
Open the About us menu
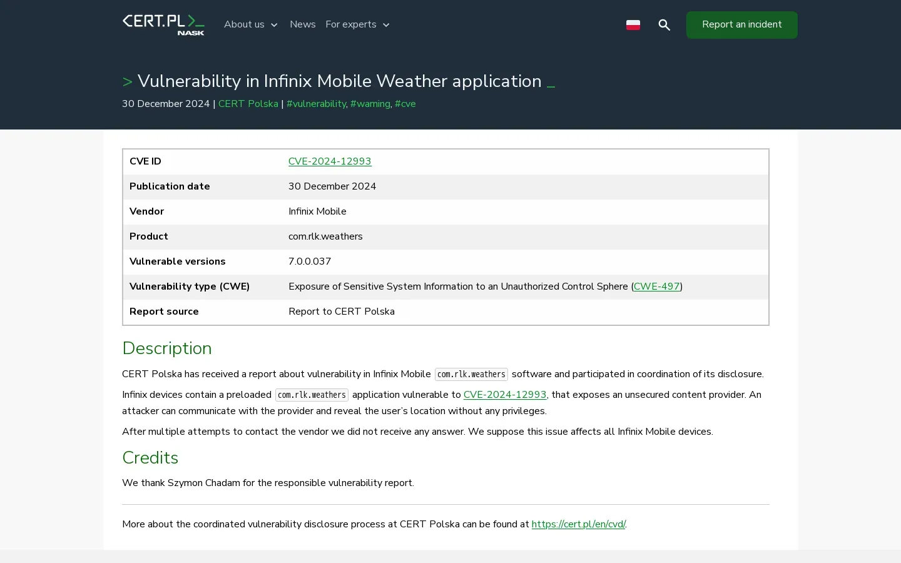(x=244, y=24)
